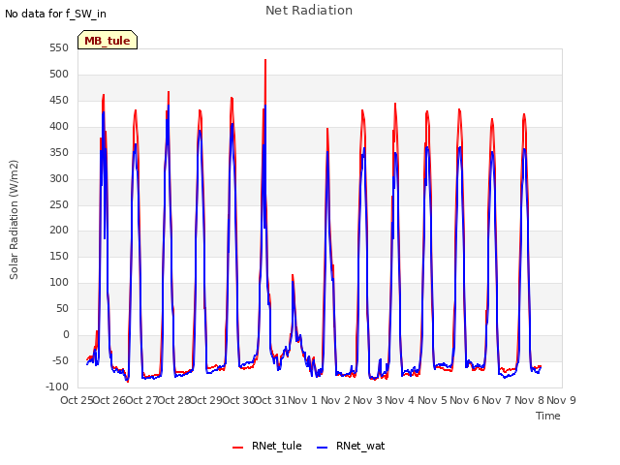Click the tallest red peak near Oct 31
This screenshot has width=620, height=465.
tap(265, 60)
